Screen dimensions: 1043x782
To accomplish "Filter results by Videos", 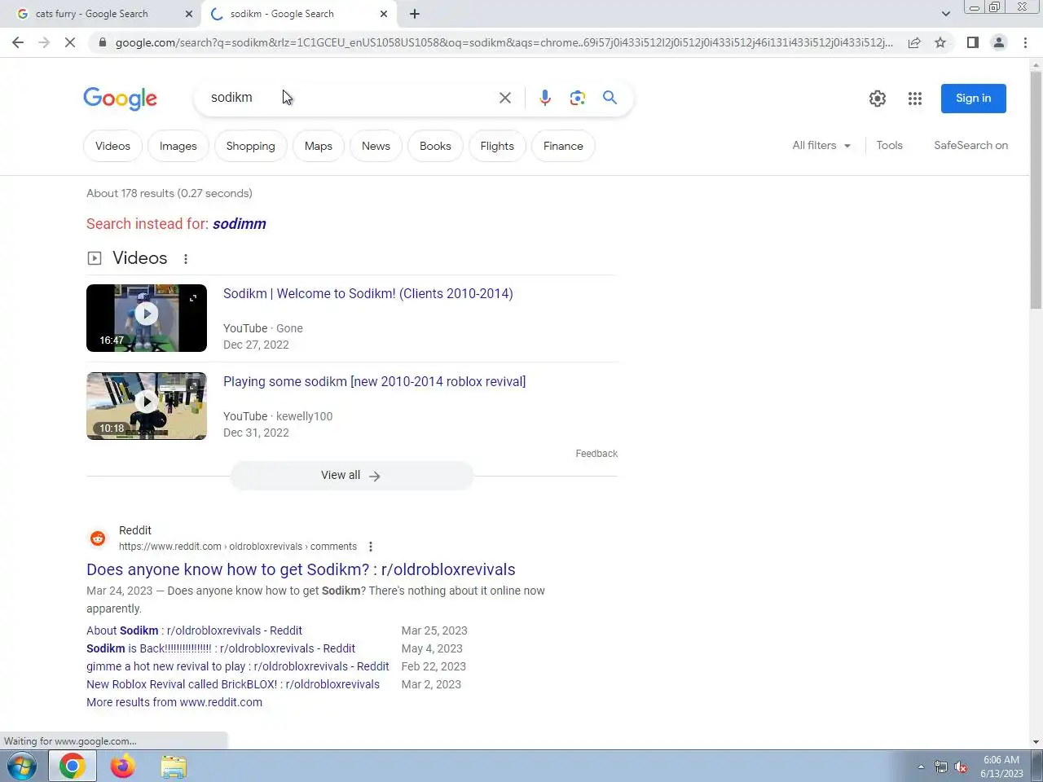I will [x=112, y=147].
